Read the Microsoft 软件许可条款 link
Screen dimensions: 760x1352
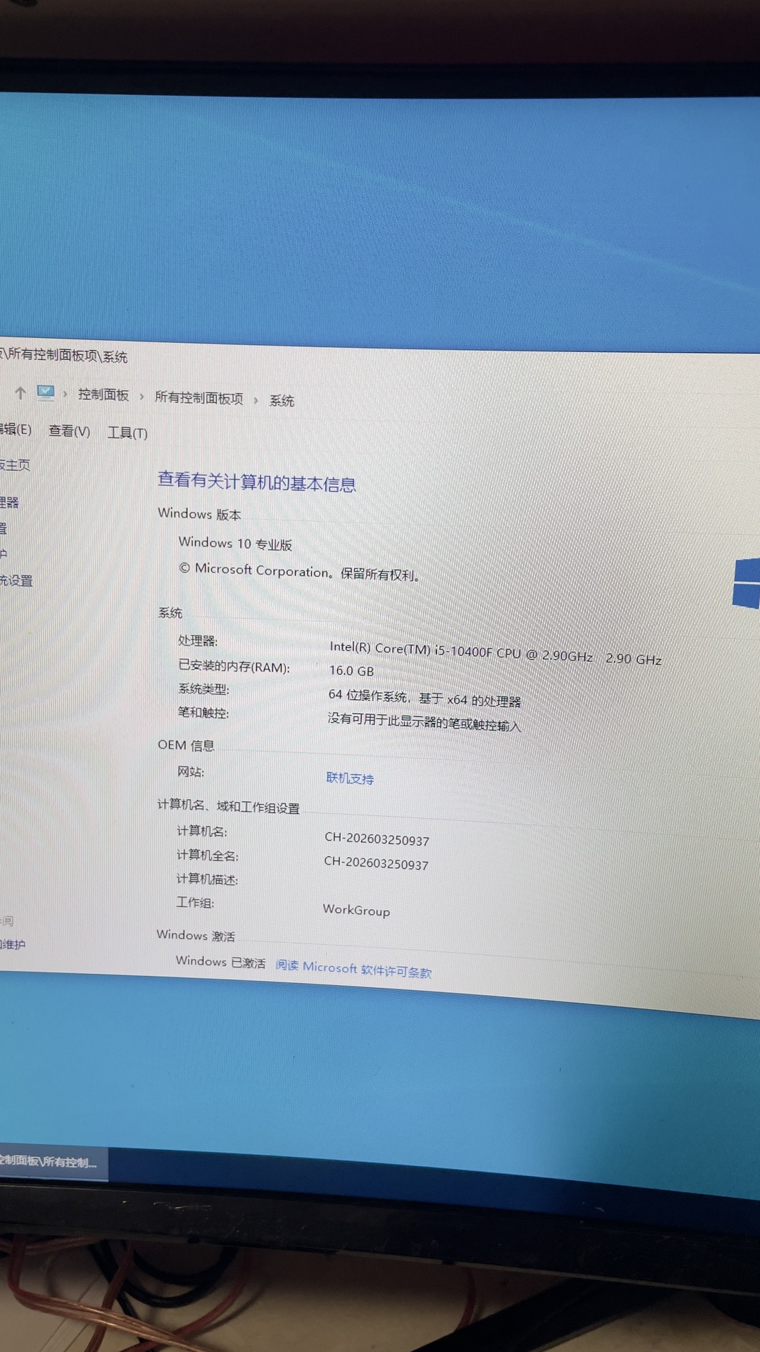pyautogui.click(x=353, y=969)
